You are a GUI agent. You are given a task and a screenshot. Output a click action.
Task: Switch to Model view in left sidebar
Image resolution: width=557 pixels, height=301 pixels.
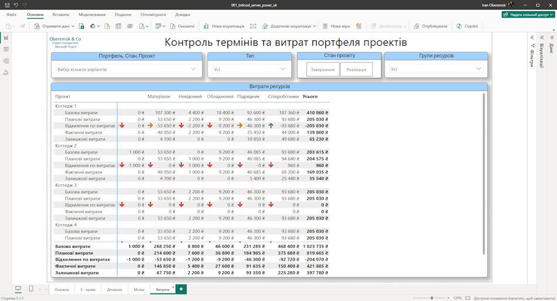[x=6, y=61]
